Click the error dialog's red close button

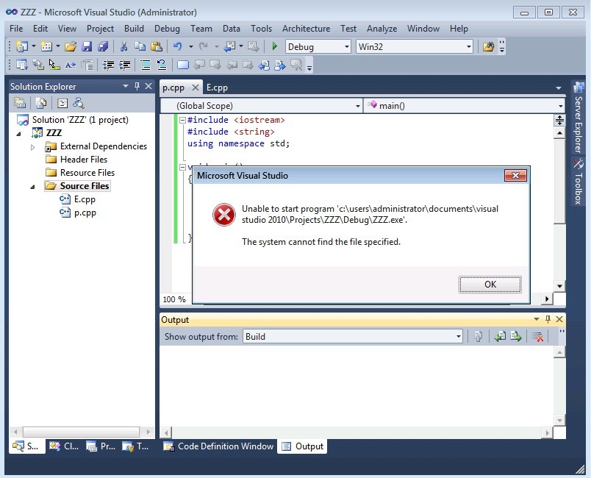[x=515, y=176]
